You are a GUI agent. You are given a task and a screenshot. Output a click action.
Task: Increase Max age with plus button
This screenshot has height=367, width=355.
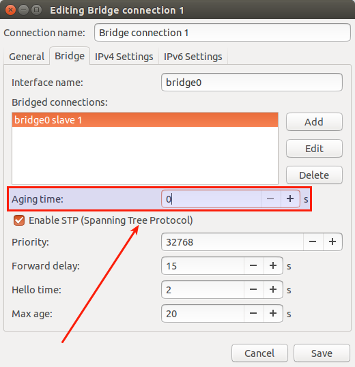pyautogui.click(x=273, y=313)
